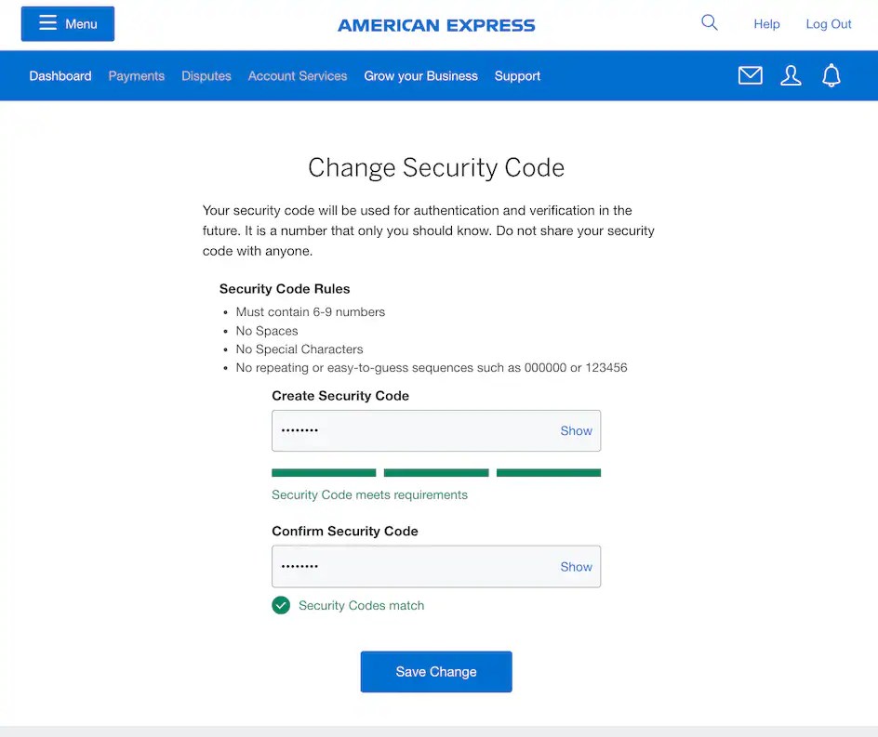878x737 pixels.
Task: Click the first green strength bar segment
Action: click(324, 473)
